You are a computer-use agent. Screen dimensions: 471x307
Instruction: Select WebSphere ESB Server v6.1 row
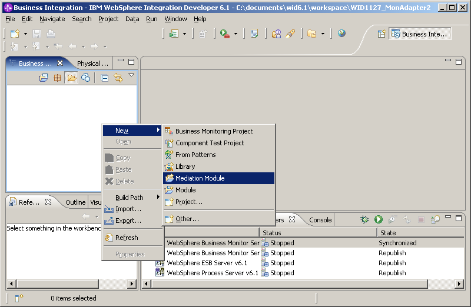310,263
